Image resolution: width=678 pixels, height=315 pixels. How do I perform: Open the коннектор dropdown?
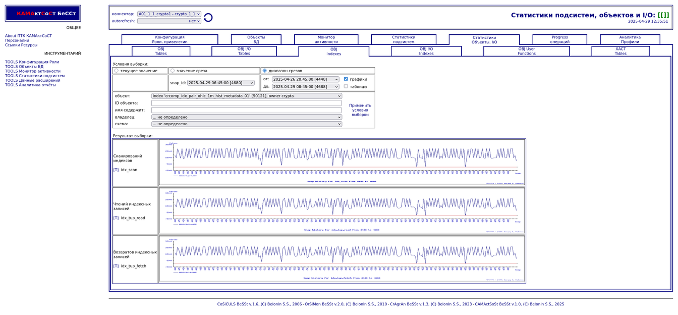click(x=169, y=14)
